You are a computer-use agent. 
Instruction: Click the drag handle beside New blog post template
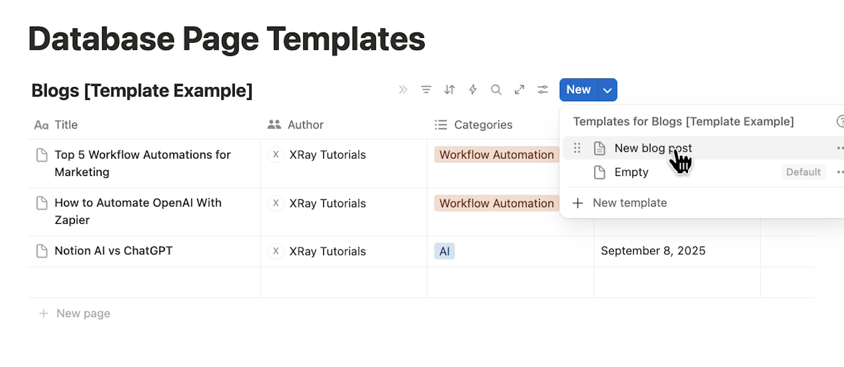pos(577,148)
